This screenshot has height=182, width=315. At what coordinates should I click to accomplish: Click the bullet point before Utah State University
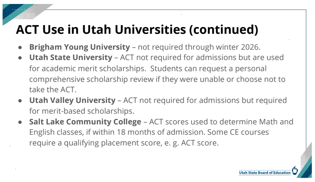(20, 58)
